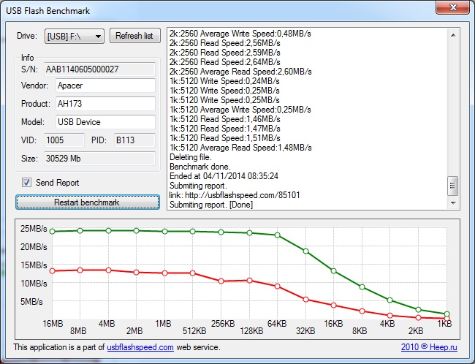Click the log scrollbar down arrow
Viewport: 475px width, 364px height.
453,203
